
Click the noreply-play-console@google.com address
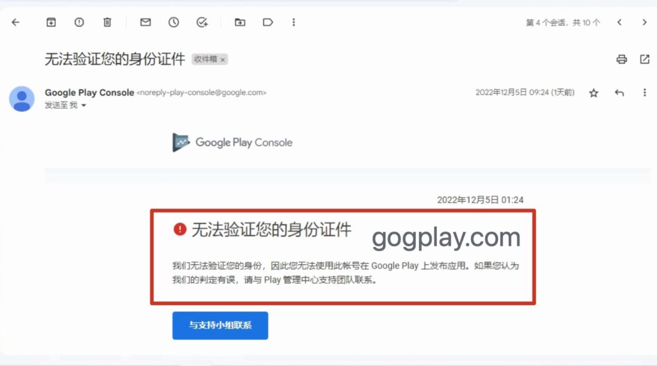click(x=201, y=92)
